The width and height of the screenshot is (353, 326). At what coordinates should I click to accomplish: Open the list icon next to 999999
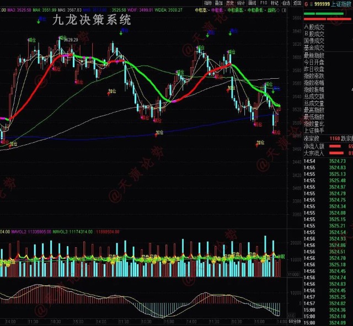pyautogui.click(x=311, y=4)
